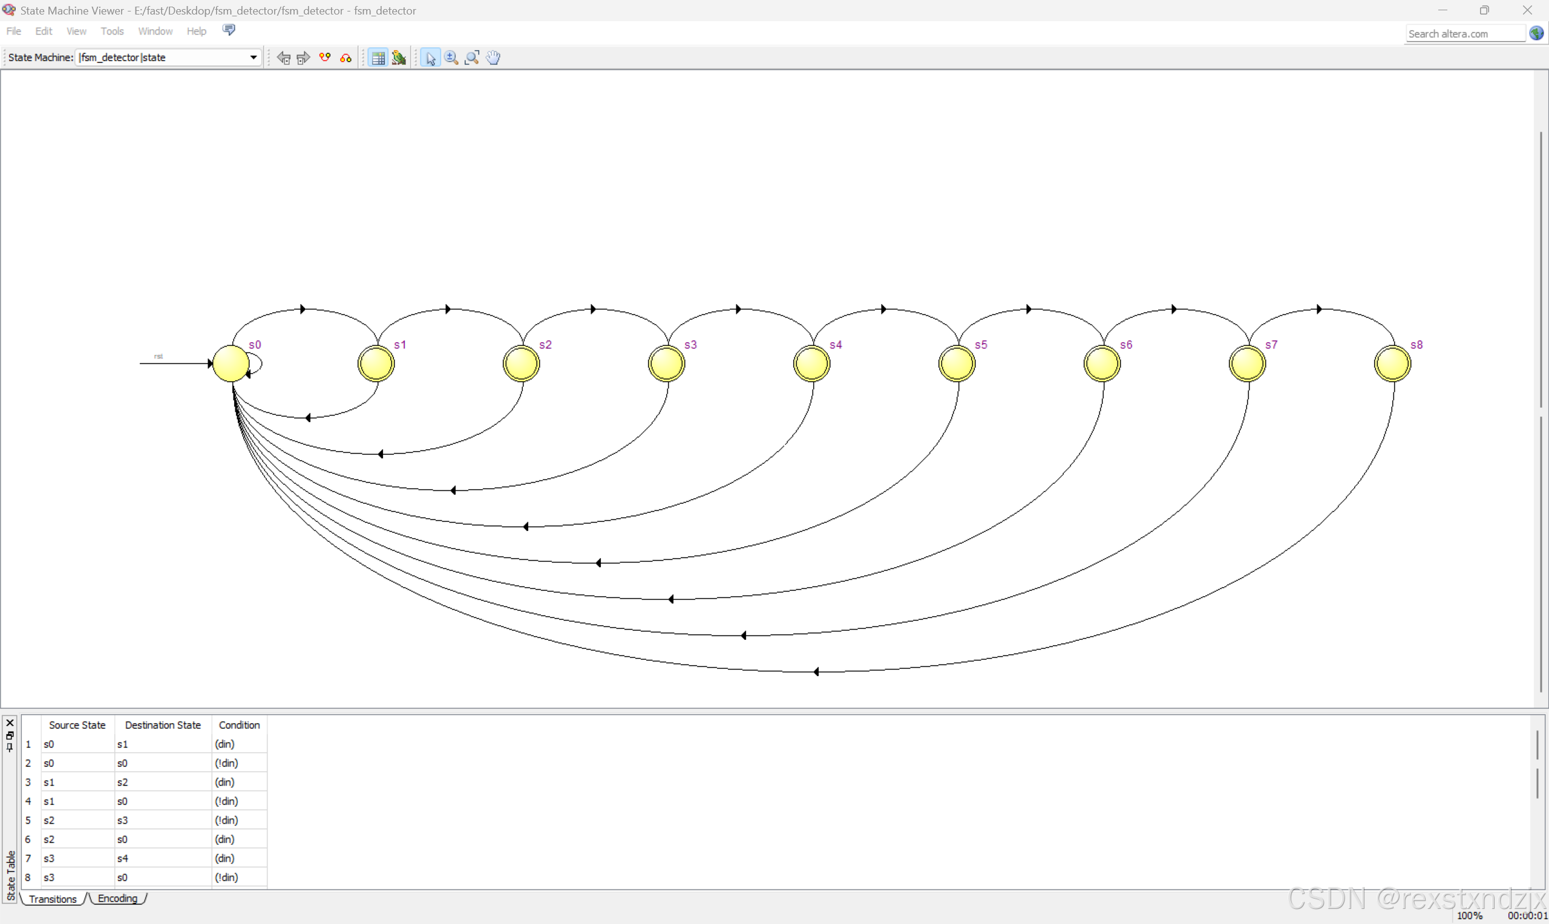The width and height of the screenshot is (1549, 924).
Task: Click the Source State column header
Action: 77,725
